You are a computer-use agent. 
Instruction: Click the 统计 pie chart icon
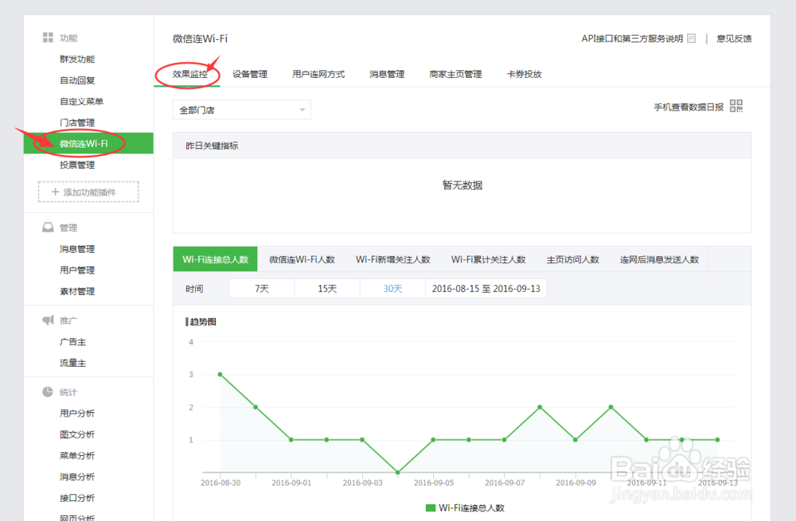click(x=48, y=391)
